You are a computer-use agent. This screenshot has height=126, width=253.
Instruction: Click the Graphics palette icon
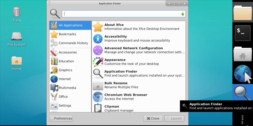(54, 70)
